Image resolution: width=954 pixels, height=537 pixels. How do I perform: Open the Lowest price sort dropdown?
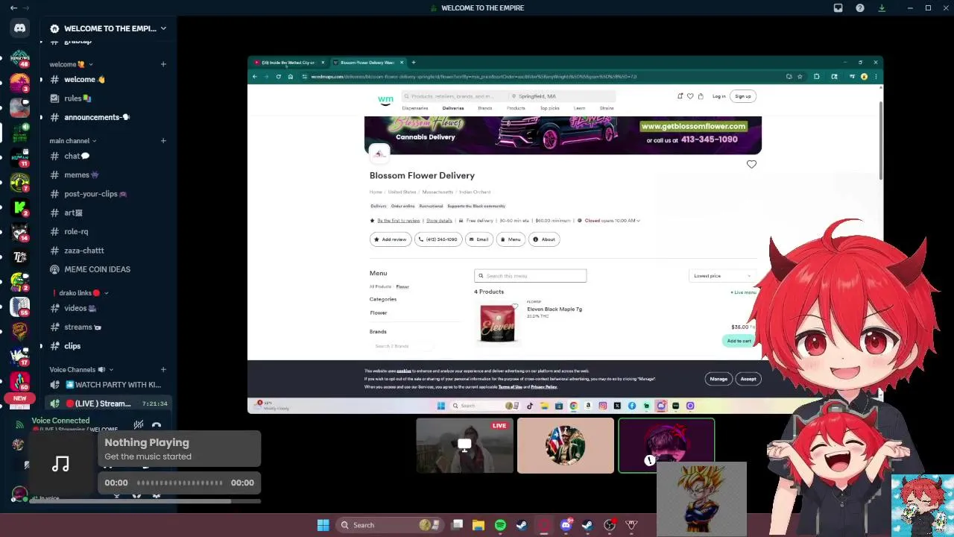coord(722,276)
